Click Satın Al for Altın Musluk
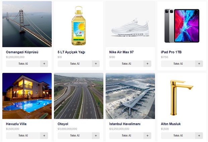208x142 pixels. click(x=178, y=136)
